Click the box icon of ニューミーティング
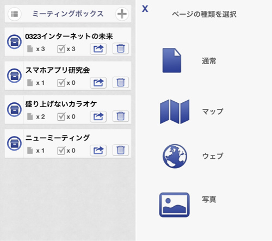 tap(14, 144)
